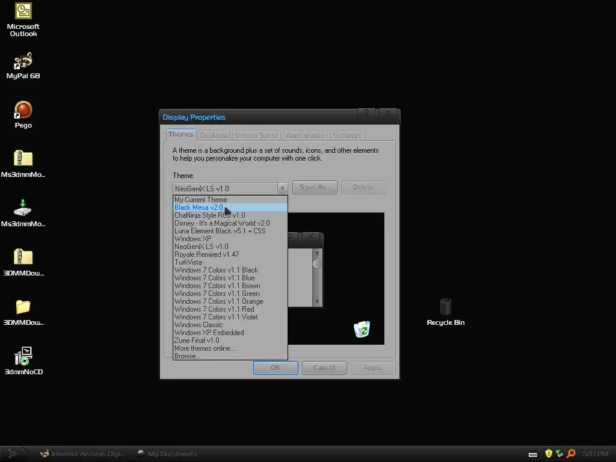
Task: Choose Royale Remixed v1.47 theme
Action: coord(230,254)
